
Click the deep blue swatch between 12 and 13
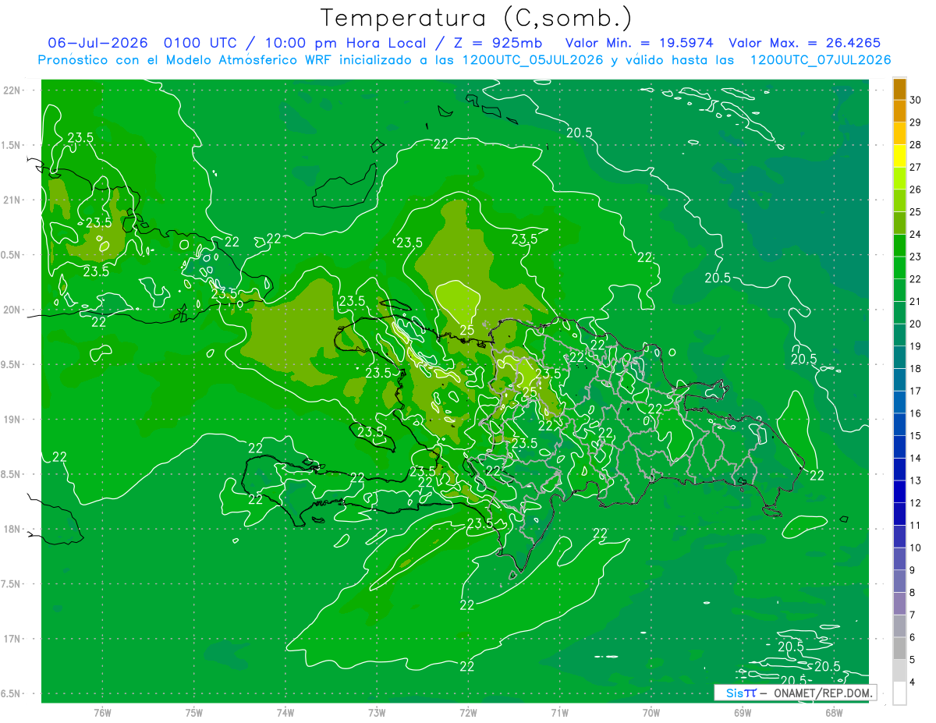[x=899, y=492]
